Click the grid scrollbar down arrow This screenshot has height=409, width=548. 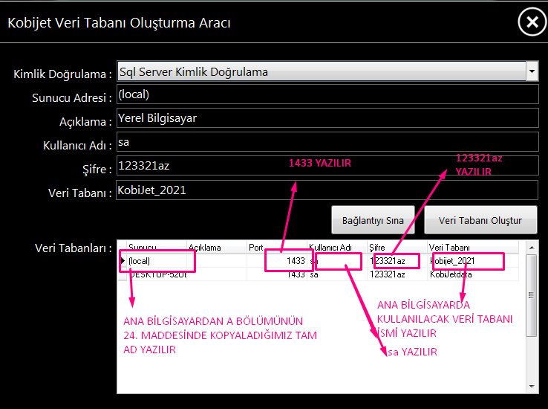coord(532,386)
